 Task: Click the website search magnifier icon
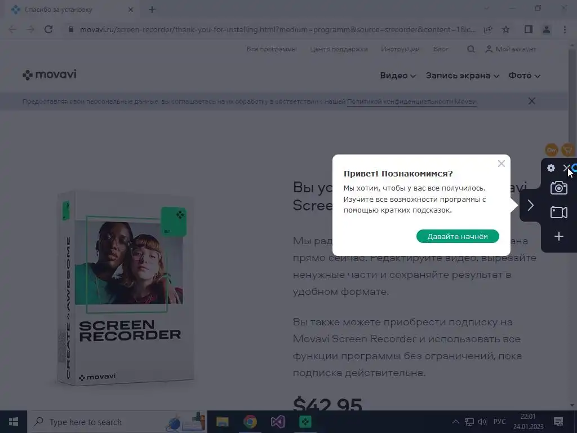471,49
